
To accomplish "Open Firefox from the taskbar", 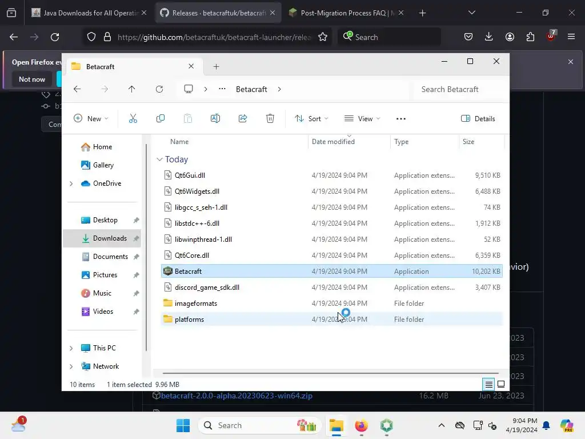I will coord(361,425).
